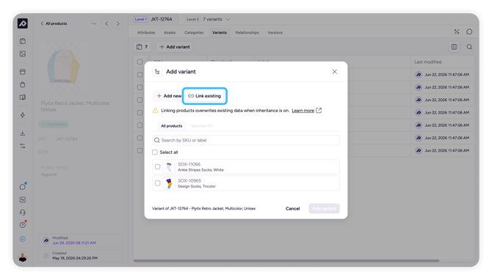The width and height of the screenshot is (492, 280).
Task: Go to next product with the right arrow
Action: coord(118,23)
